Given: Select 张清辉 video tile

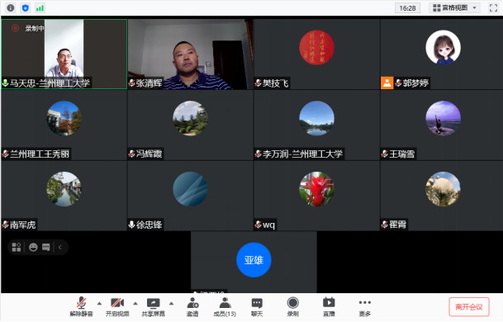Looking at the screenshot, I should pos(191,54).
